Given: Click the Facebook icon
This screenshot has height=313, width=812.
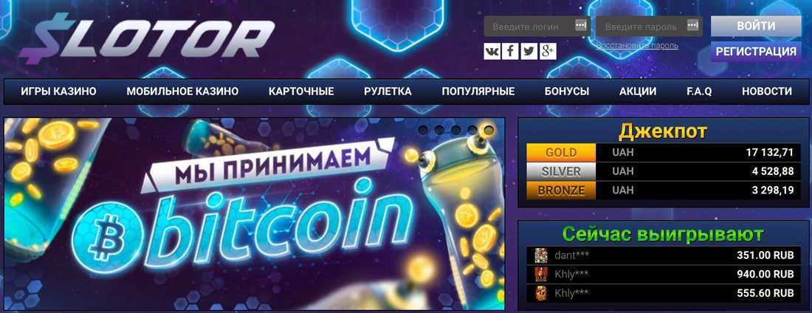Looking at the screenshot, I should pos(510,51).
